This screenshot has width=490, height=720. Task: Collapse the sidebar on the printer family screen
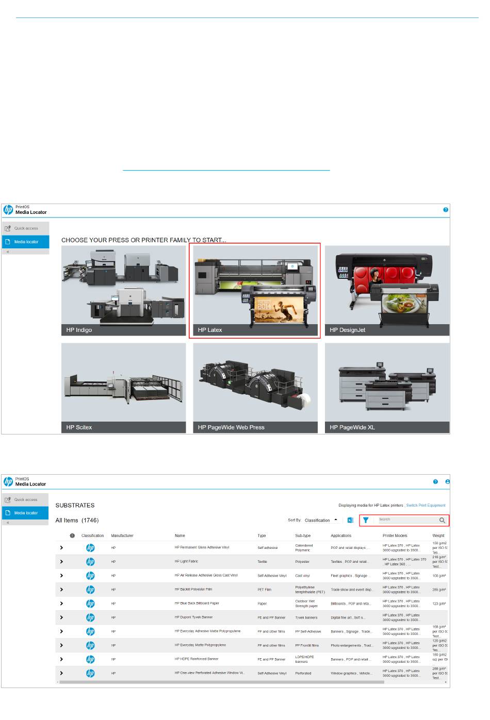(x=8, y=252)
